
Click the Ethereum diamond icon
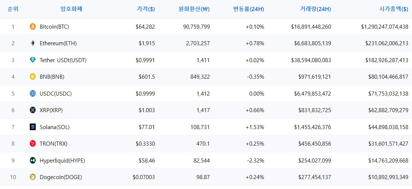(33, 43)
